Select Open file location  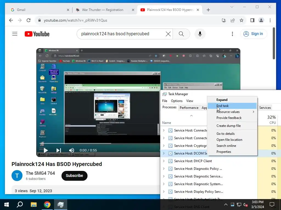(232, 140)
